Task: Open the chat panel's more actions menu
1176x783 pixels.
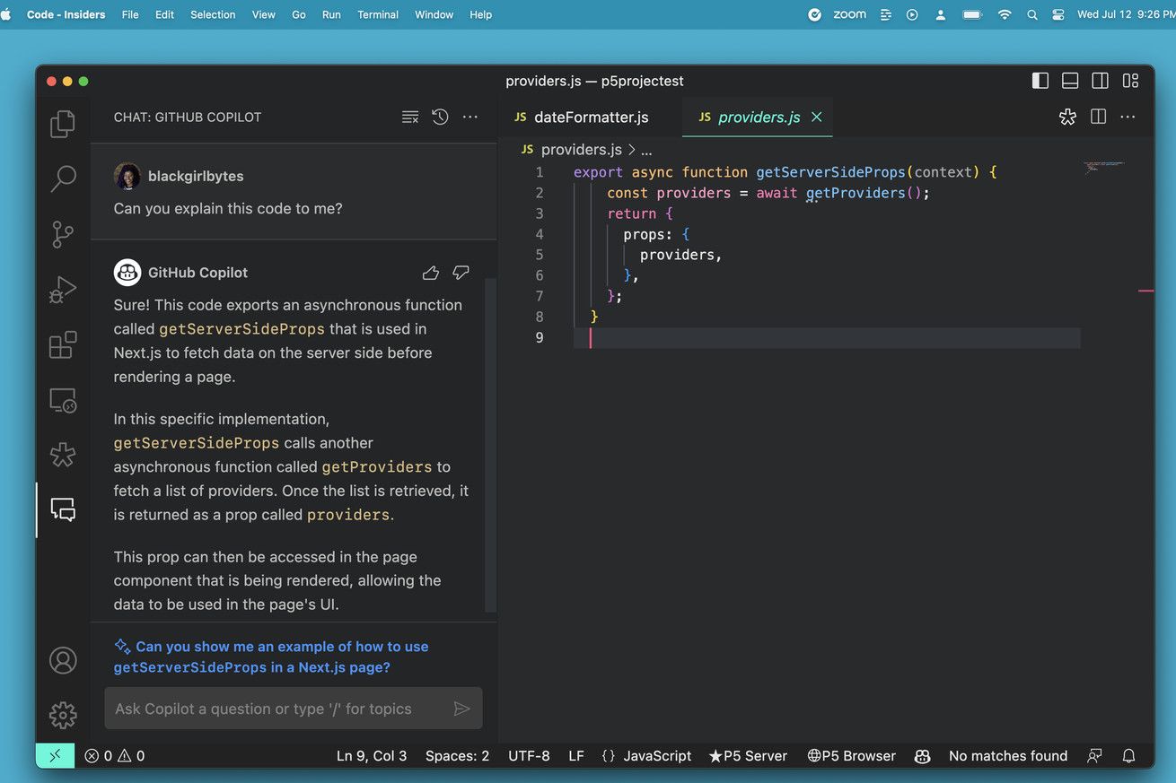Action: pyautogui.click(x=470, y=117)
